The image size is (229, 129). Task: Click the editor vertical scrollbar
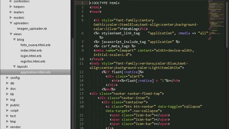(x=227, y=25)
